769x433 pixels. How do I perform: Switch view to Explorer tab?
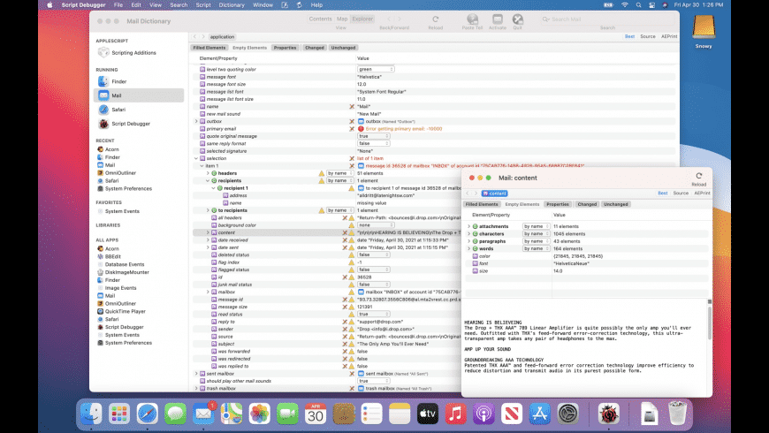pos(362,19)
